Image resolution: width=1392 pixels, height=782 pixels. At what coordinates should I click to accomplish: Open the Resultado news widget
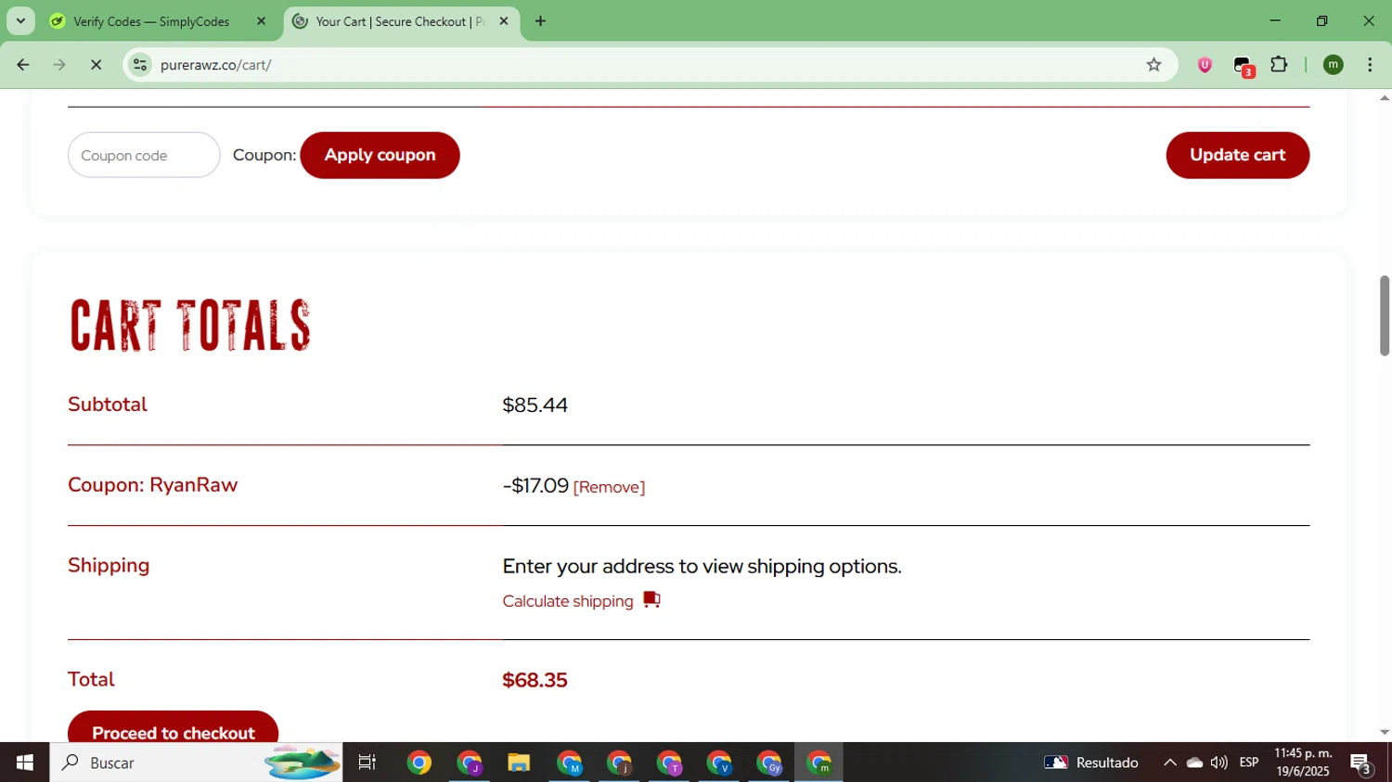coord(1091,763)
